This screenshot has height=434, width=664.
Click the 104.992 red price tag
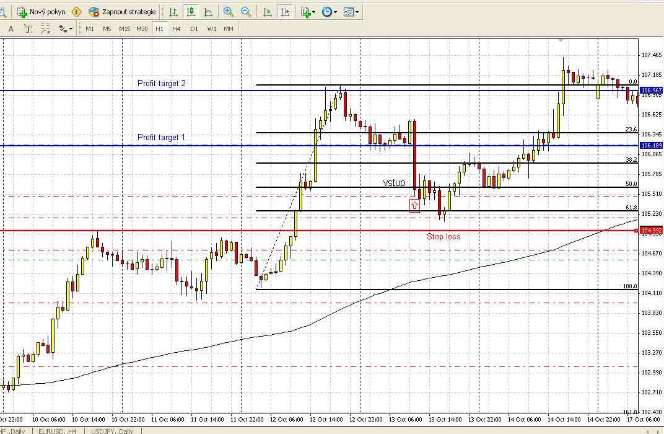pos(651,231)
